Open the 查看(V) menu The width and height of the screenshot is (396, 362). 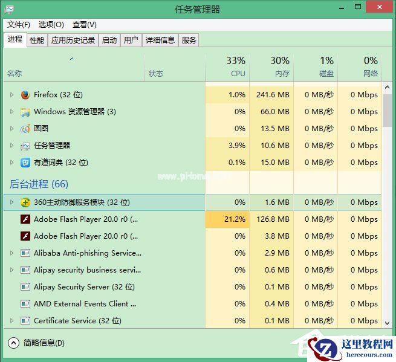point(85,25)
